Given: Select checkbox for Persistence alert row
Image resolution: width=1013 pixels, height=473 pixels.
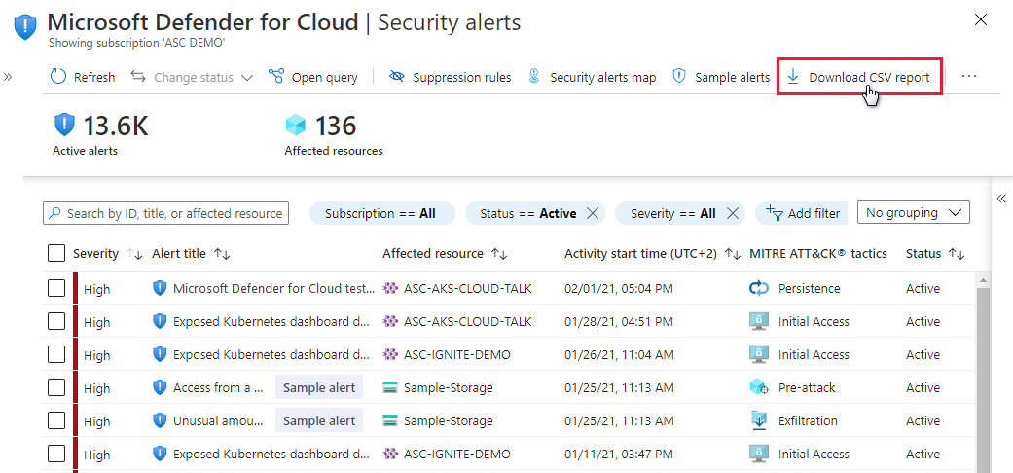Looking at the screenshot, I should [56, 288].
